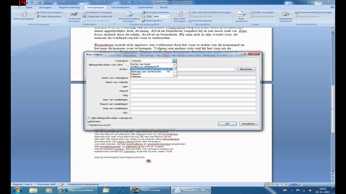This screenshot has width=346, height=194.
Task: Click Pagina: 2 van 2 in the status bar
Action: 22,184
